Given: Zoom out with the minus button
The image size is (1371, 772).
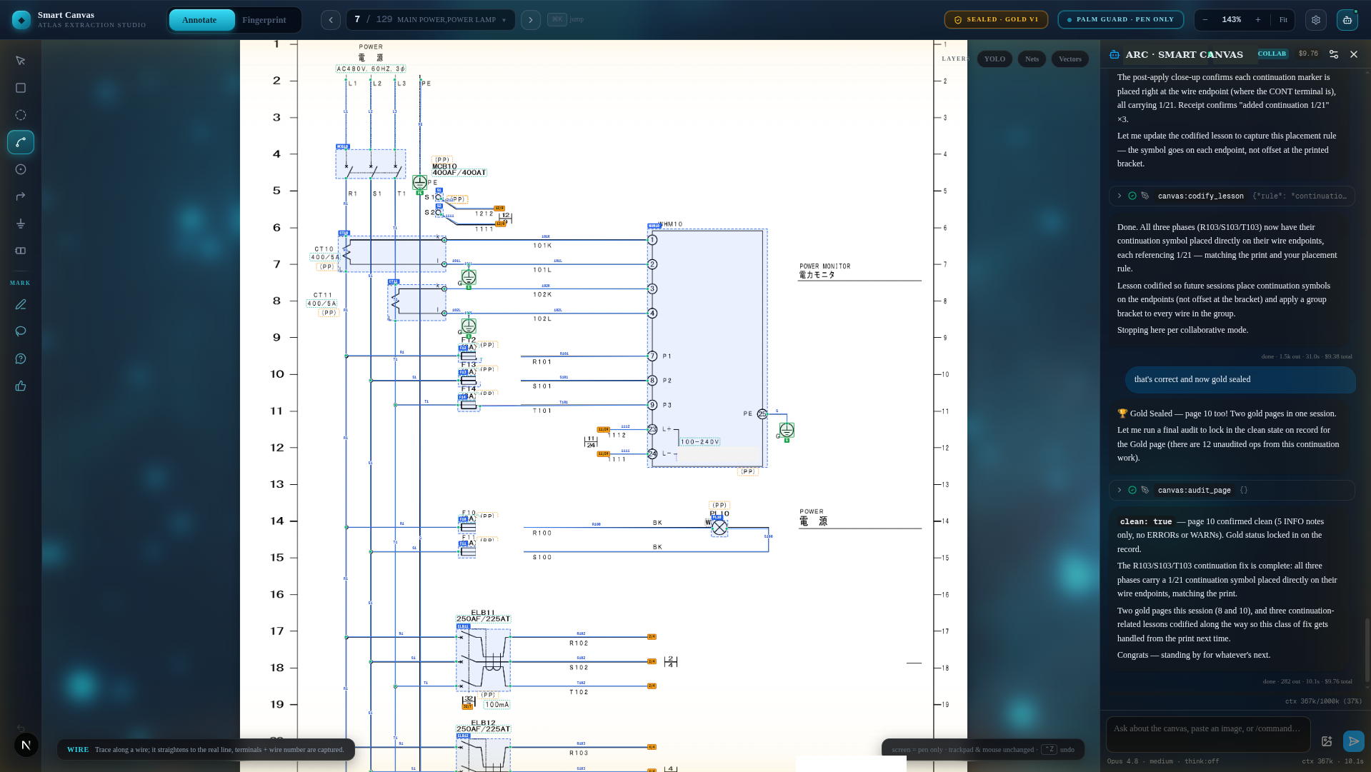Looking at the screenshot, I should (x=1205, y=20).
